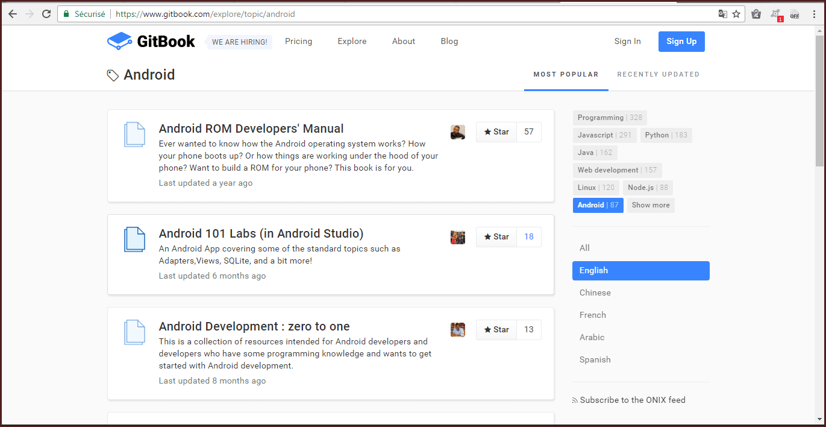Subscribe to the ONIX feed

click(628, 400)
